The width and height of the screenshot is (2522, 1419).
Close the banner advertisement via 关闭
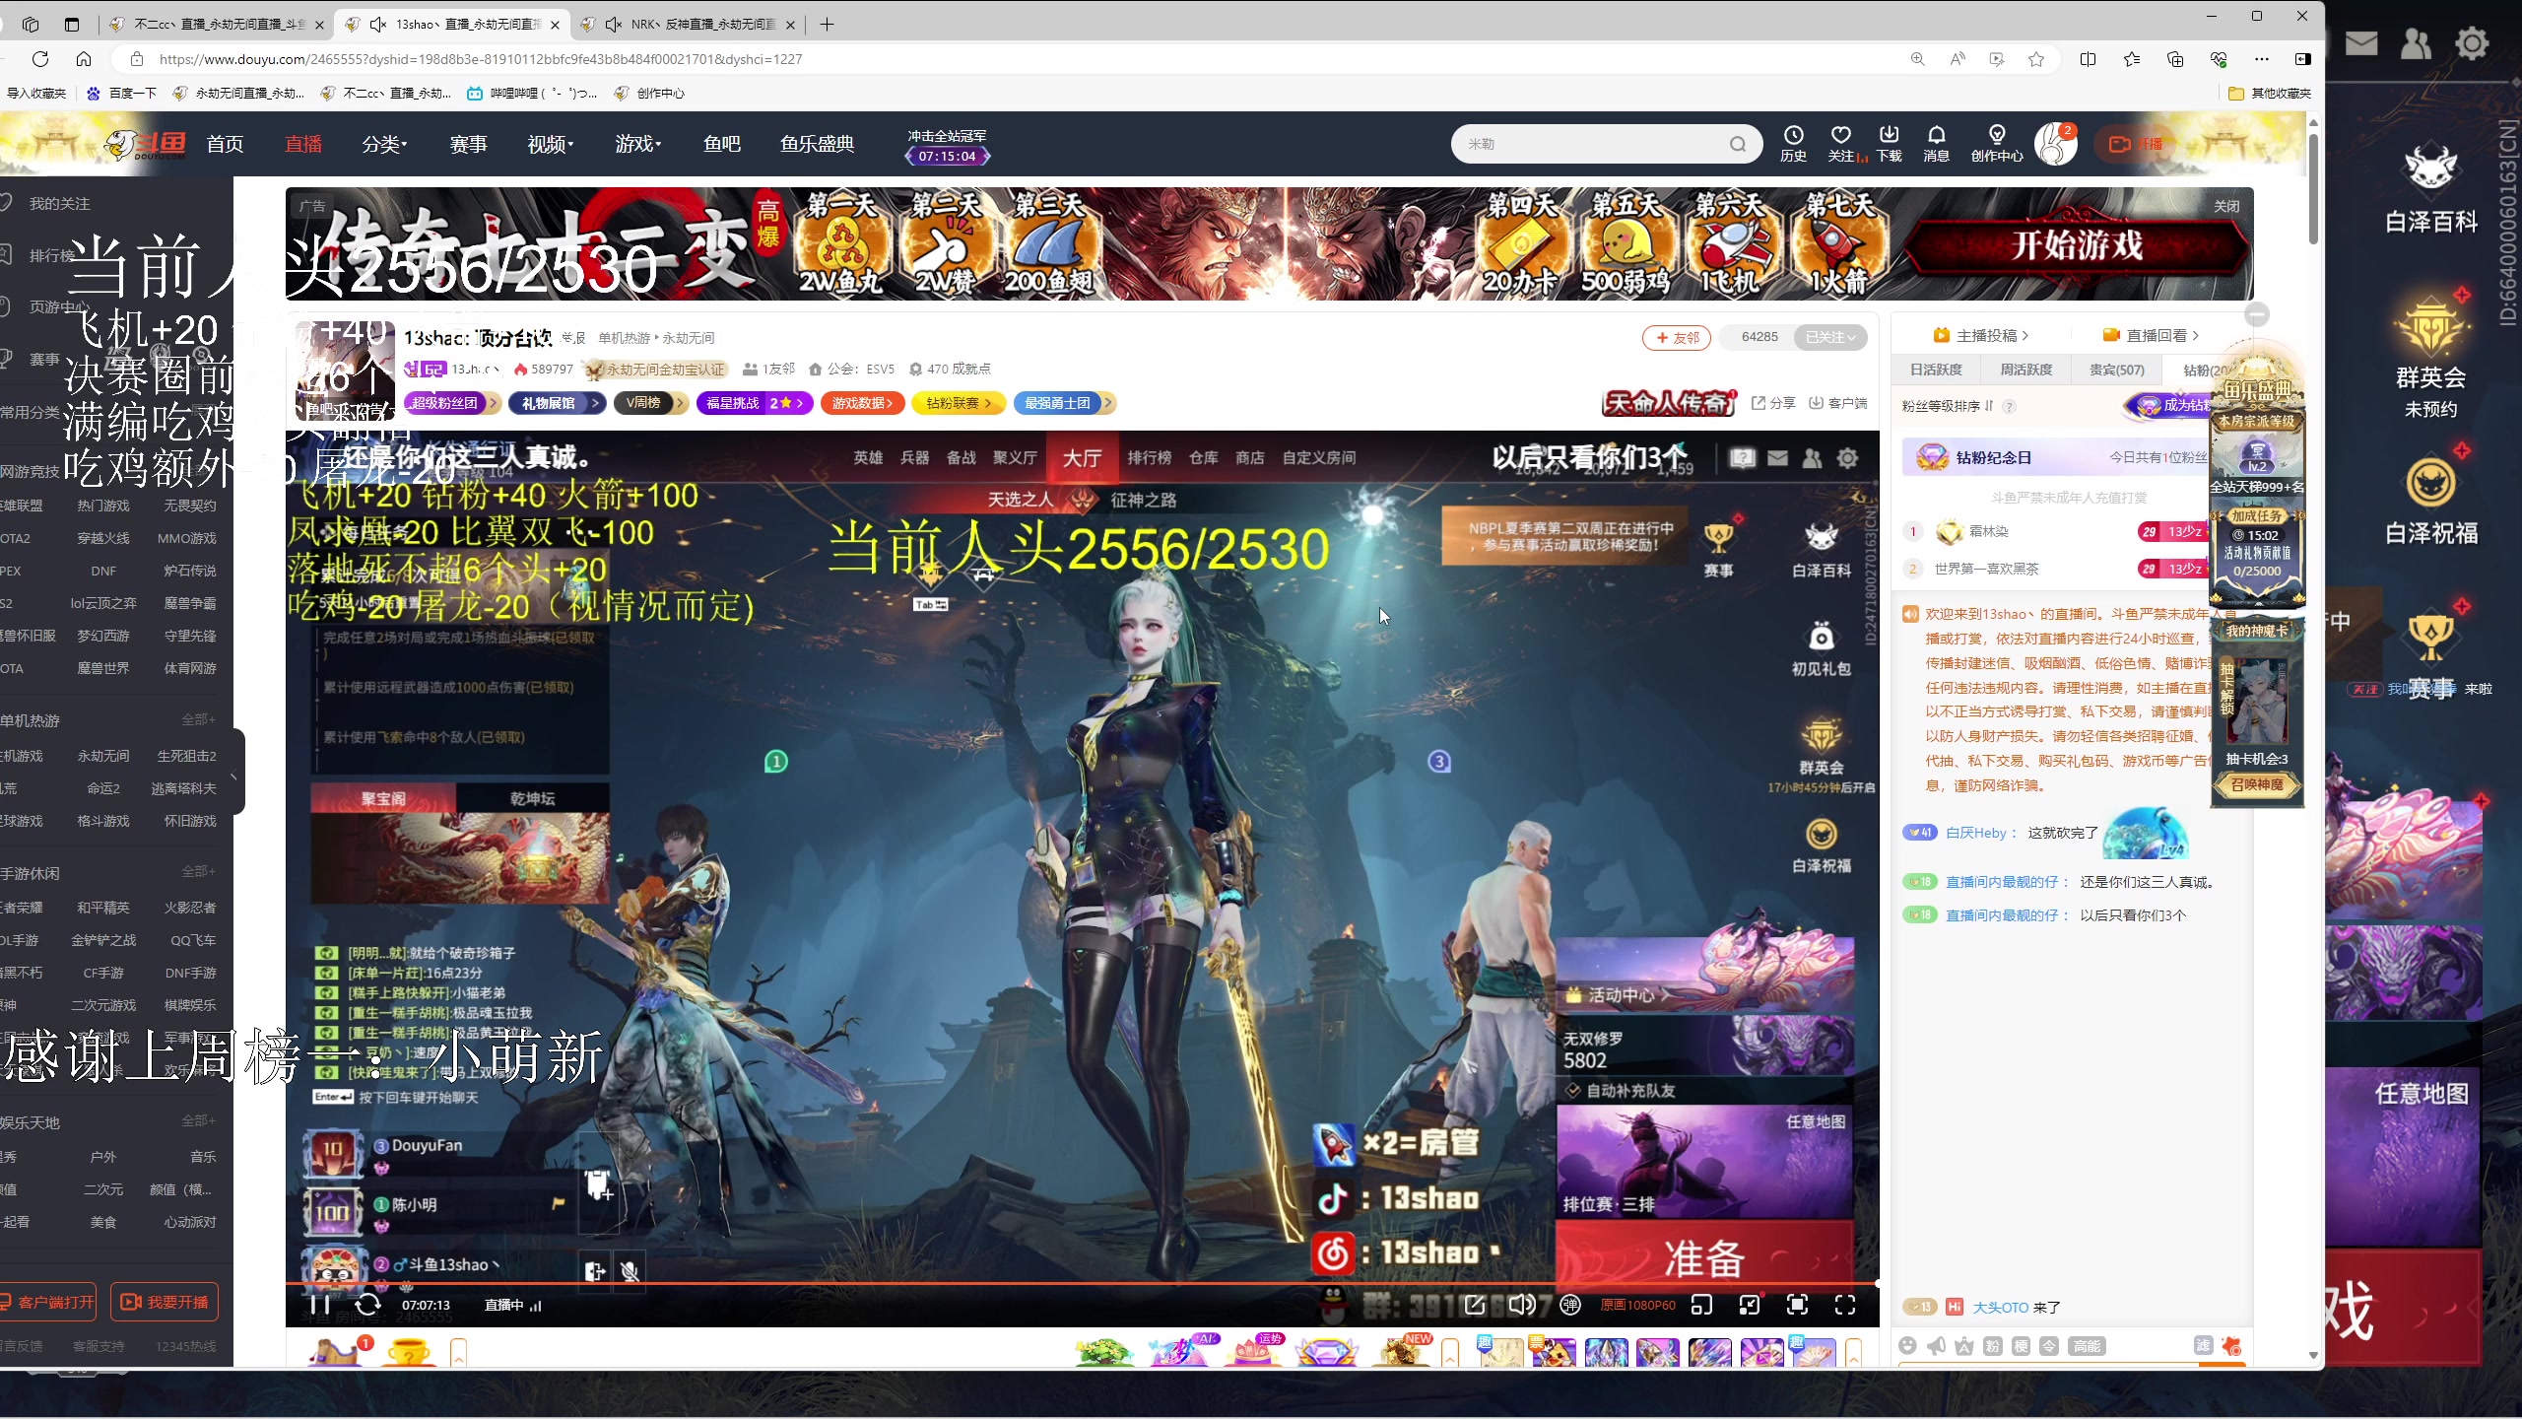(x=2226, y=206)
